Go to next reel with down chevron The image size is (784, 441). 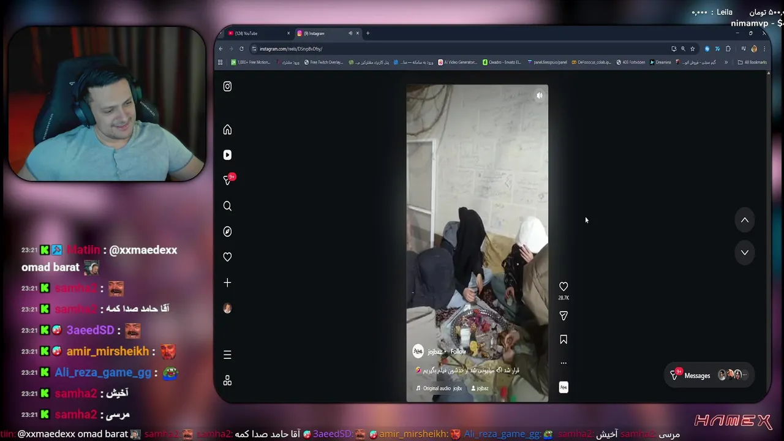[745, 252]
